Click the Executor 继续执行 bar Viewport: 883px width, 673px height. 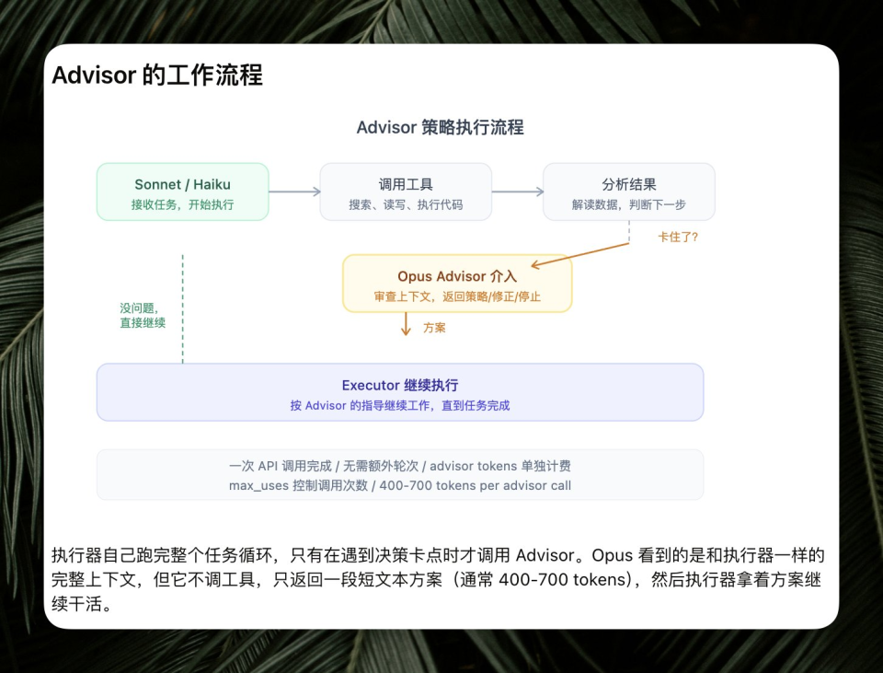point(399,391)
